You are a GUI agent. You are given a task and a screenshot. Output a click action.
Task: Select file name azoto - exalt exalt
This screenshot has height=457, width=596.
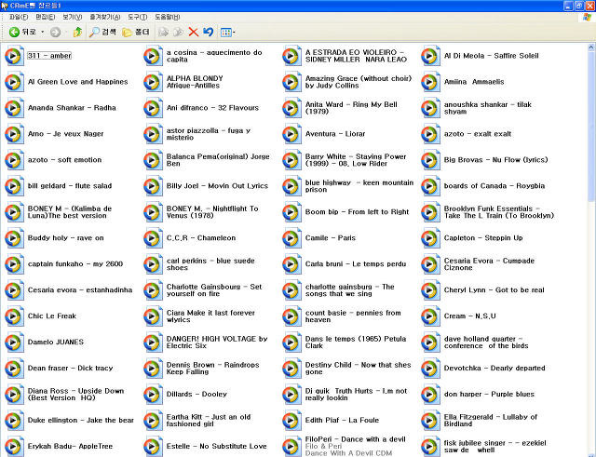(478, 134)
